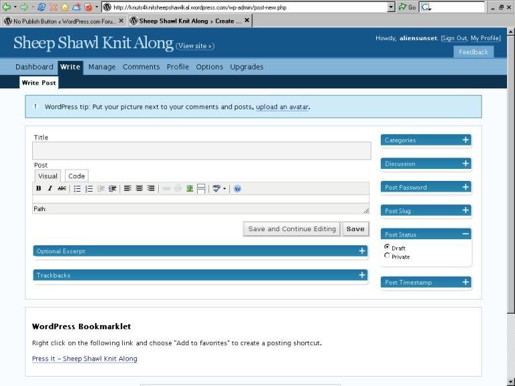
Task: Open the editor help icon
Action: click(x=237, y=189)
